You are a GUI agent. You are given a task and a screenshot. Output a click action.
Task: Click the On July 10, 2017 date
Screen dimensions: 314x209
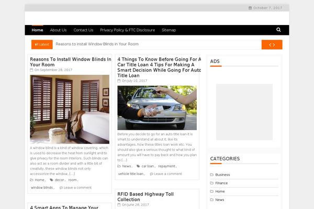(x=134, y=81)
